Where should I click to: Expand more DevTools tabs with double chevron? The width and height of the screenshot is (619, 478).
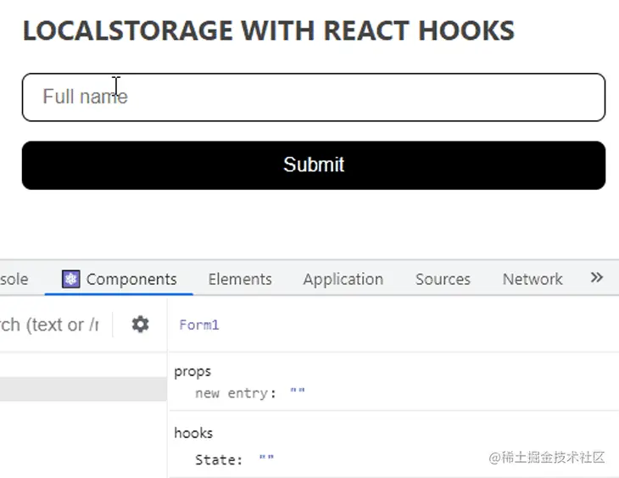click(596, 277)
